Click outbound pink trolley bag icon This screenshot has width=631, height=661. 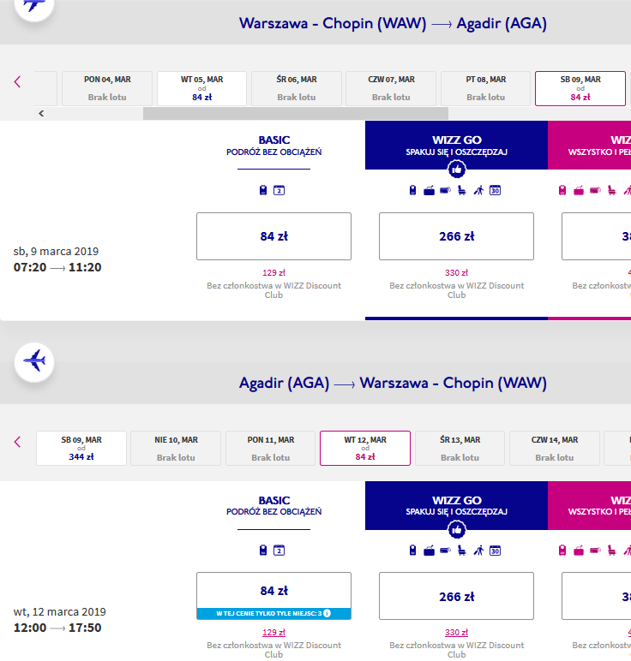[579, 191]
